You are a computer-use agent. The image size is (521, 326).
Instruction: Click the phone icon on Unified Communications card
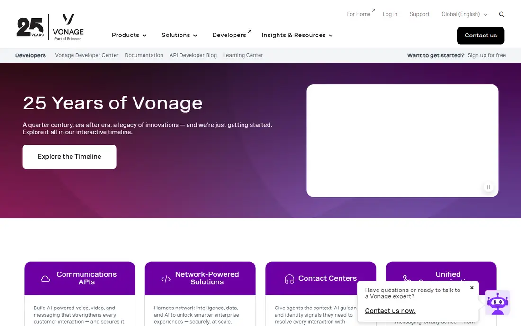(407, 278)
